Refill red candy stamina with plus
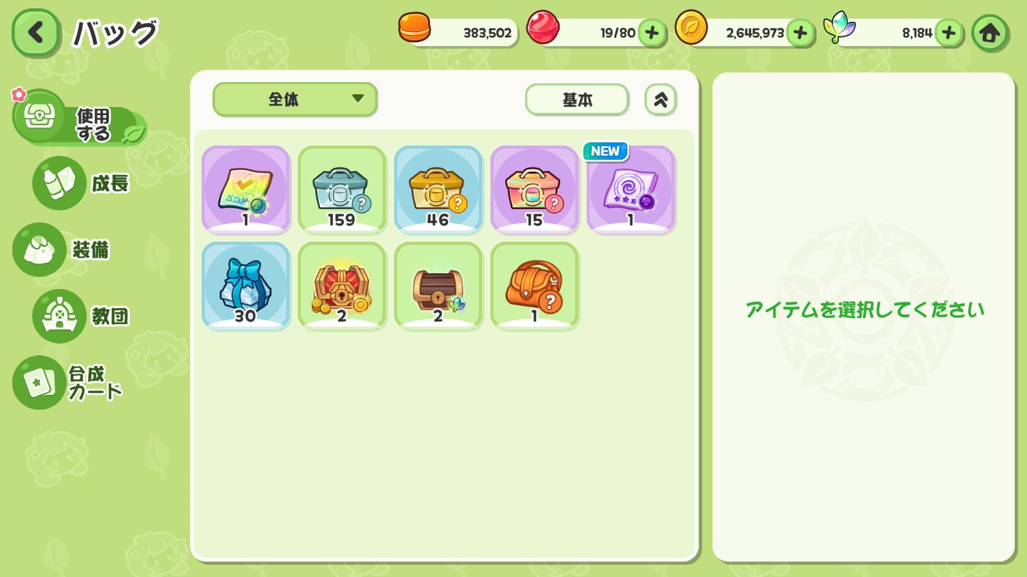 click(652, 33)
